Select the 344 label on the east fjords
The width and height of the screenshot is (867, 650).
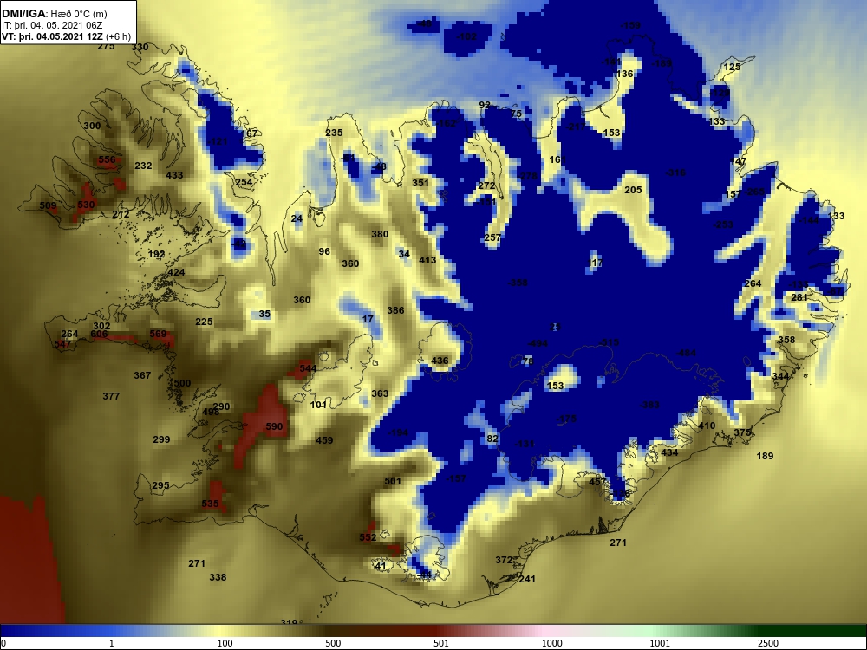pos(780,376)
